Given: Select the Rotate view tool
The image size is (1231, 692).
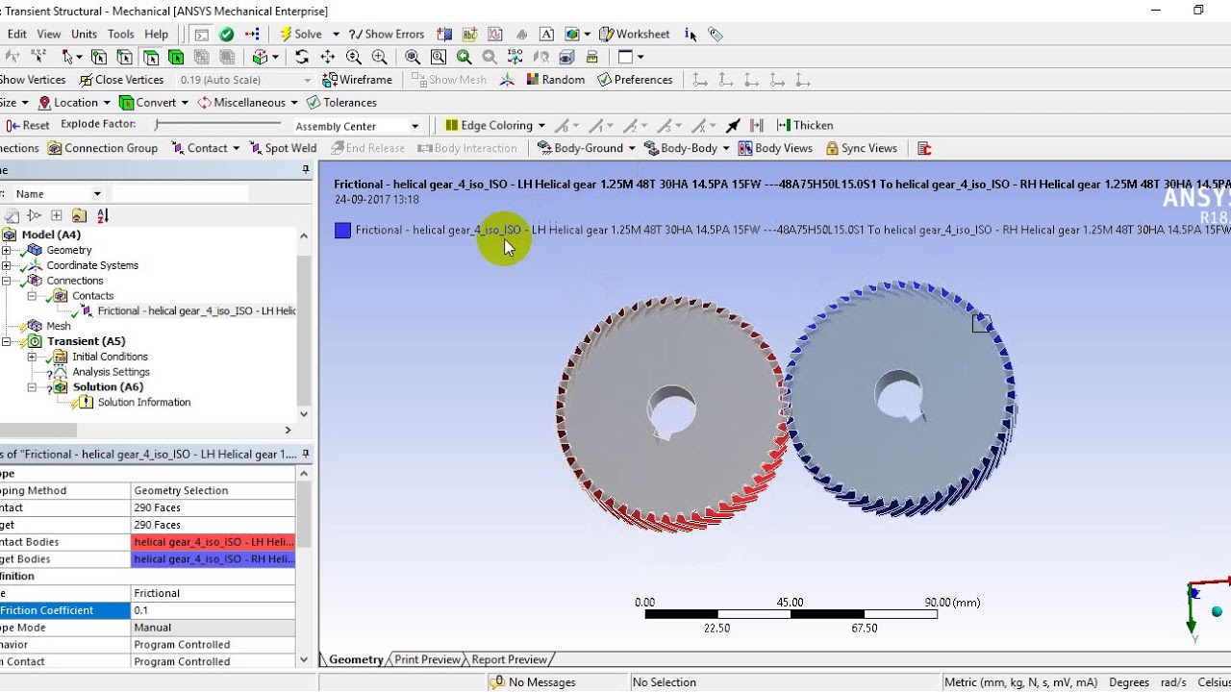Looking at the screenshot, I should tap(302, 57).
